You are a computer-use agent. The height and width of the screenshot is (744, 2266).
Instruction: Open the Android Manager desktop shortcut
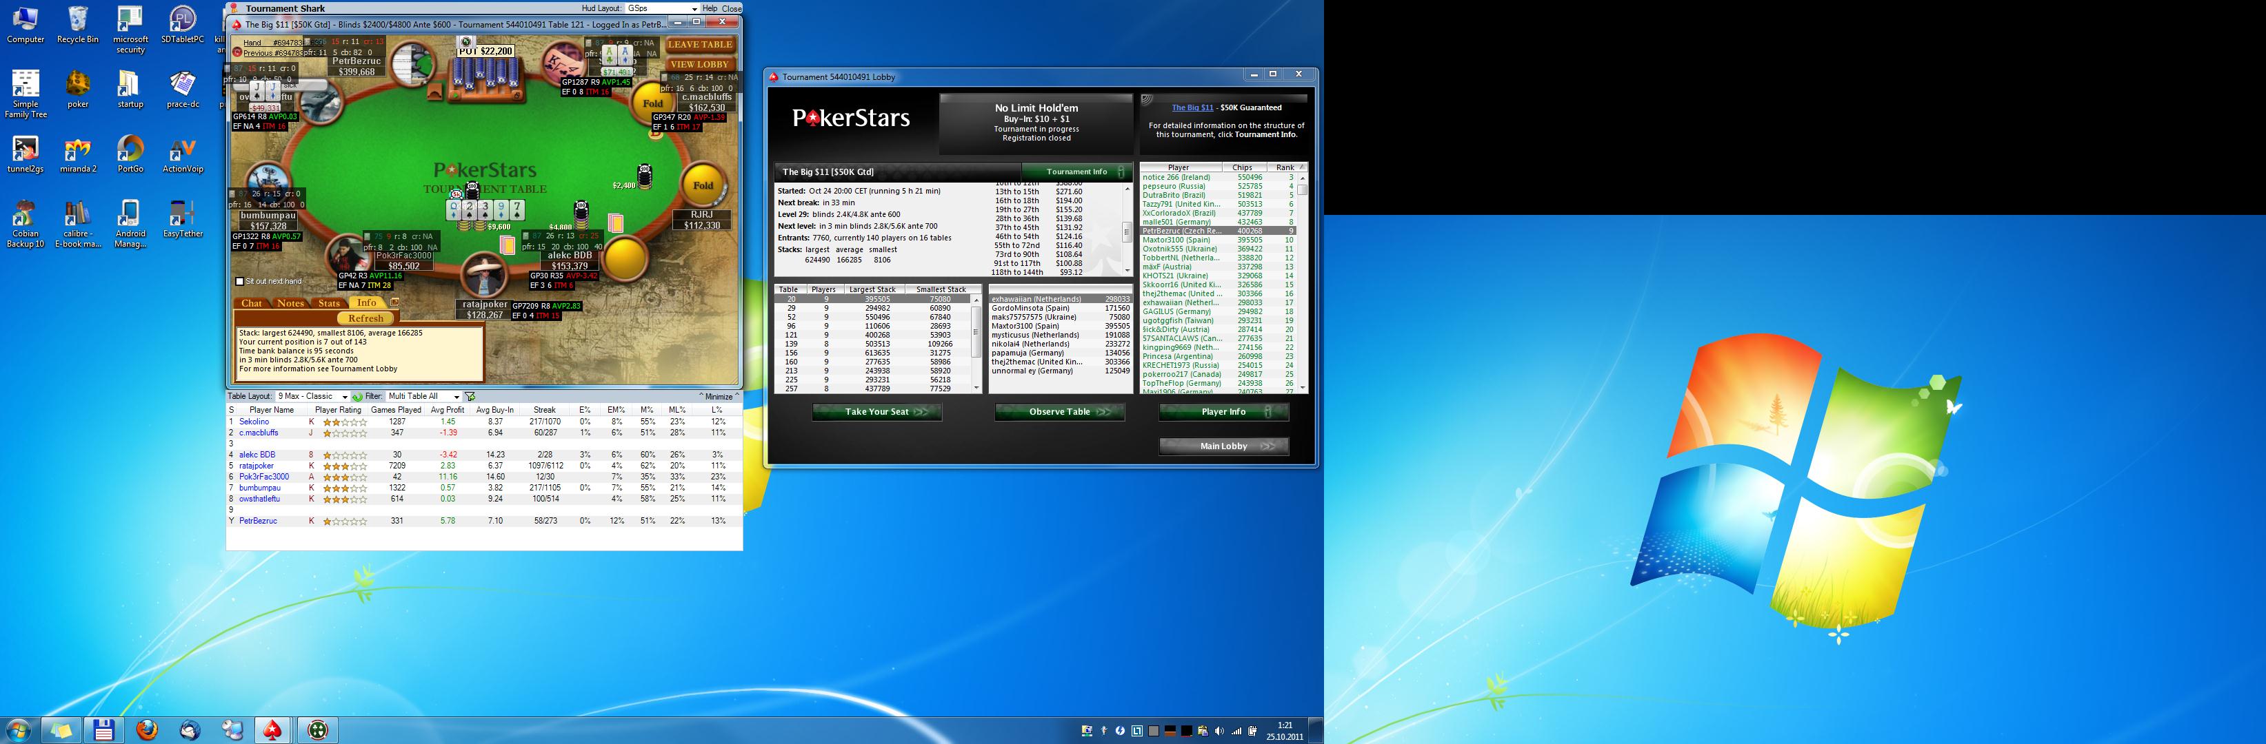(x=130, y=224)
